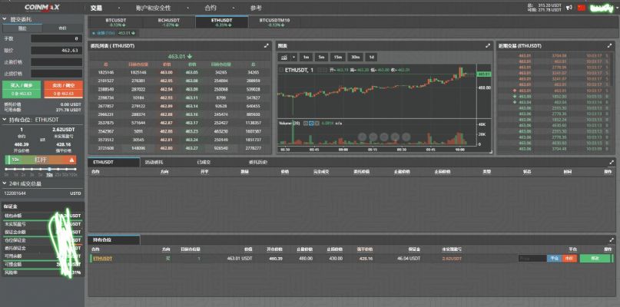Expand the open orders table panel
The height and width of the screenshot is (307, 620).
tap(611, 163)
